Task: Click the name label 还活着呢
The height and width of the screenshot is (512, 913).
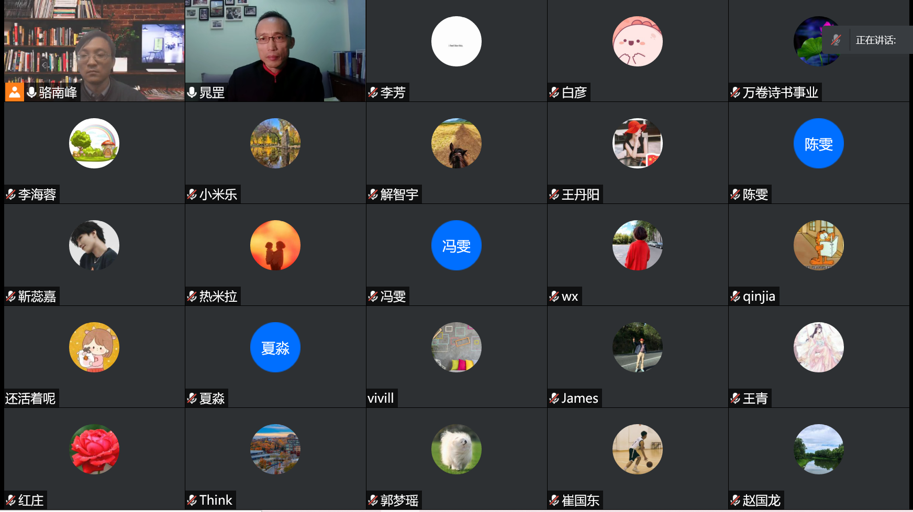Action: [x=30, y=399]
